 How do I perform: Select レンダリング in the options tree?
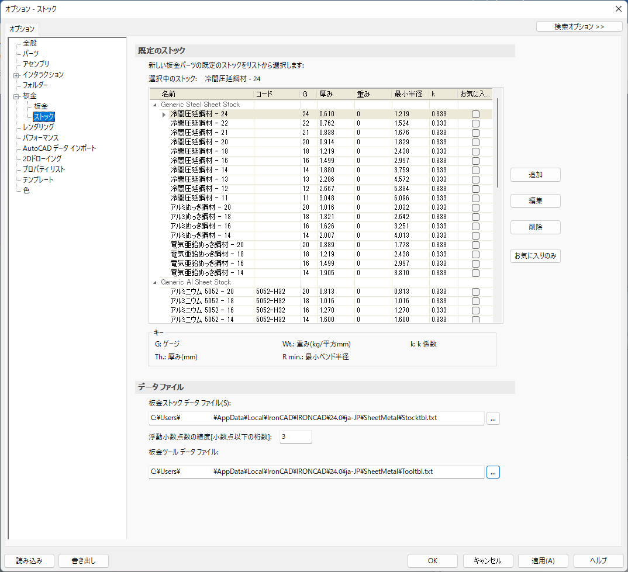[x=39, y=127]
